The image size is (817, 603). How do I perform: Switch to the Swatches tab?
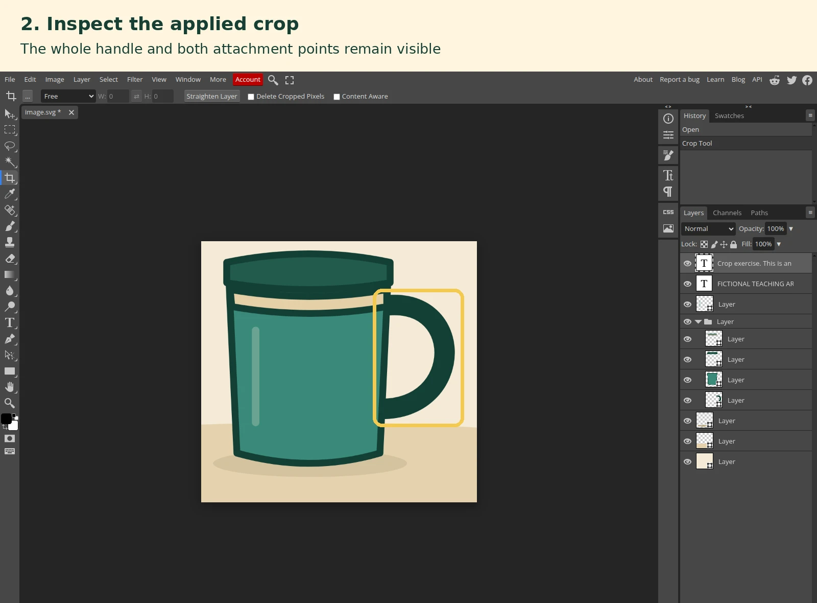[x=729, y=116]
